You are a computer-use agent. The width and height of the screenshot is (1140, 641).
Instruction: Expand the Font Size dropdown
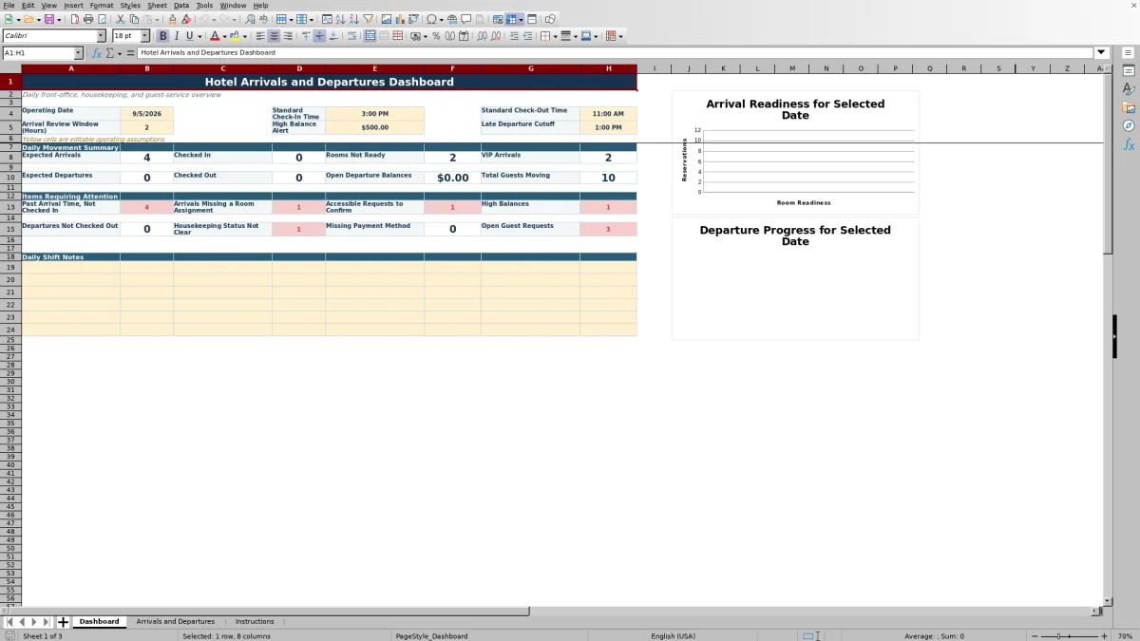145,36
